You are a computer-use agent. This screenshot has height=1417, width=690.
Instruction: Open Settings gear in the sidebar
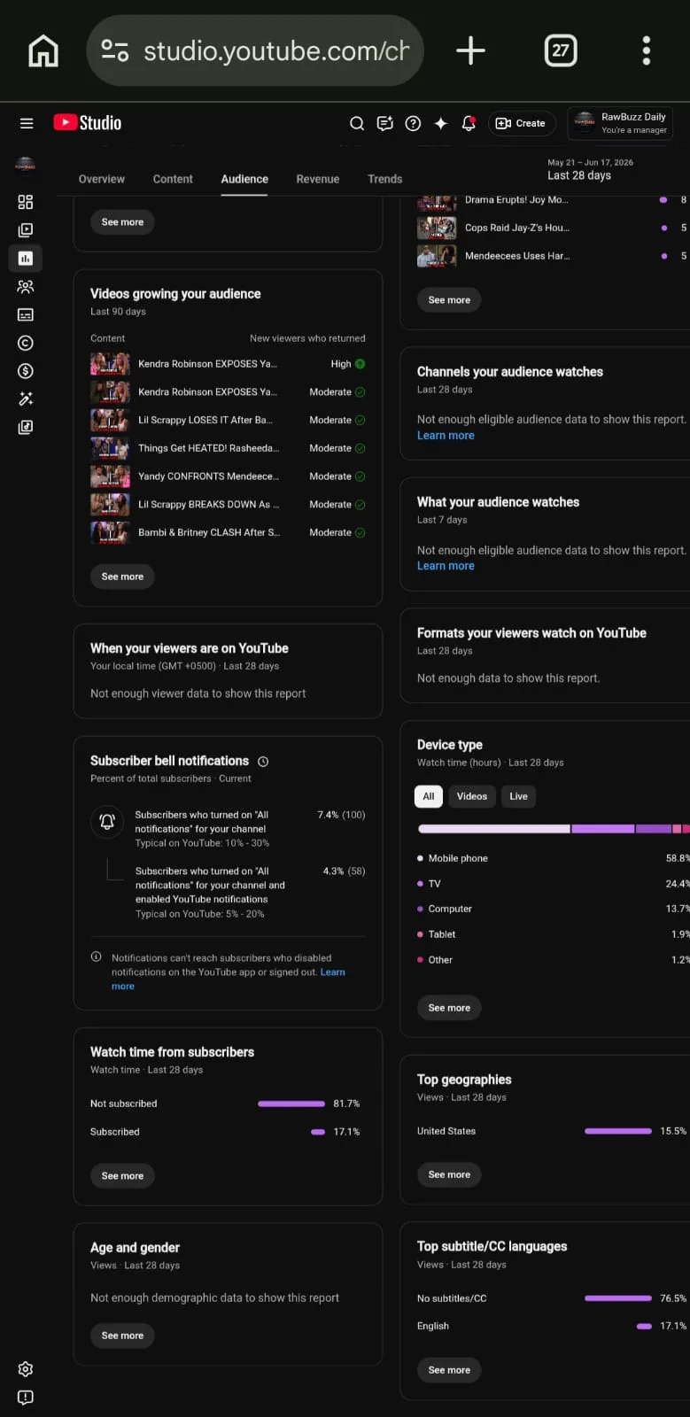[x=26, y=1369]
